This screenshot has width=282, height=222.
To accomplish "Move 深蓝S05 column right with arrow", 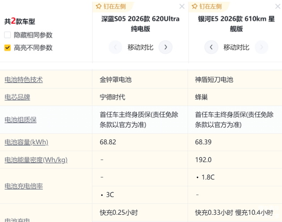I will coord(166,47).
